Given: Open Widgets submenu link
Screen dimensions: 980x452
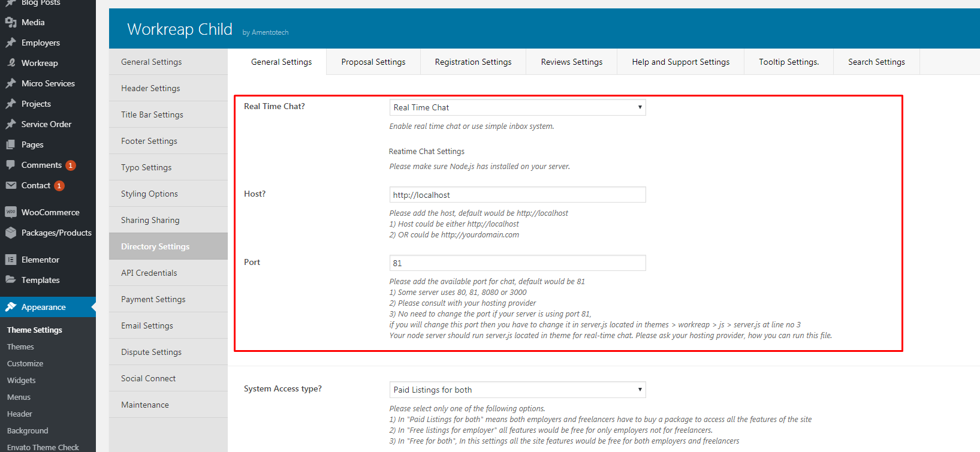Looking at the screenshot, I should pos(22,380).
